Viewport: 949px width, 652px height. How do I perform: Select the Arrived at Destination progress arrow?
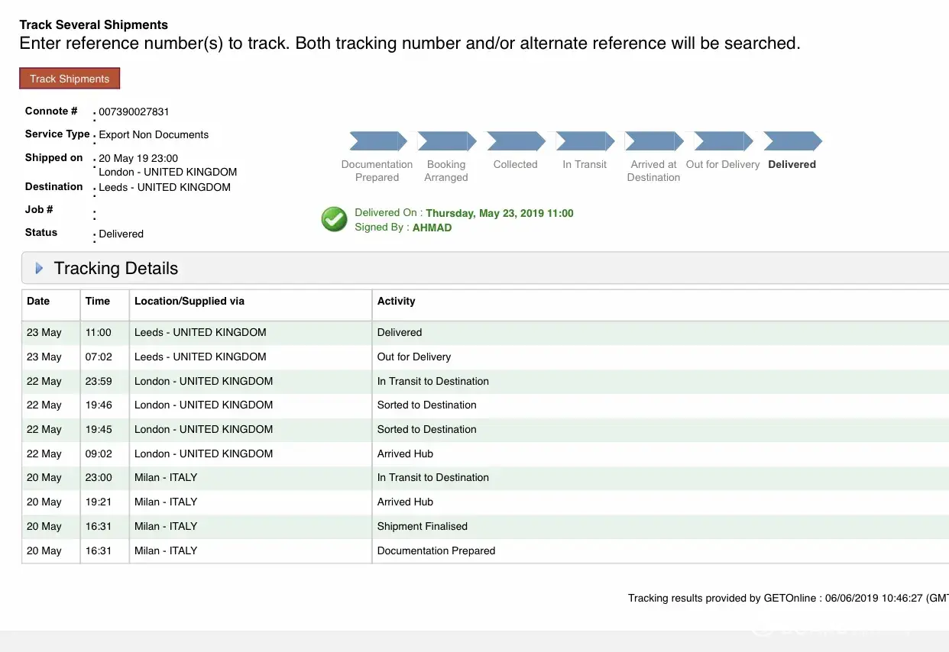(654, 141)
